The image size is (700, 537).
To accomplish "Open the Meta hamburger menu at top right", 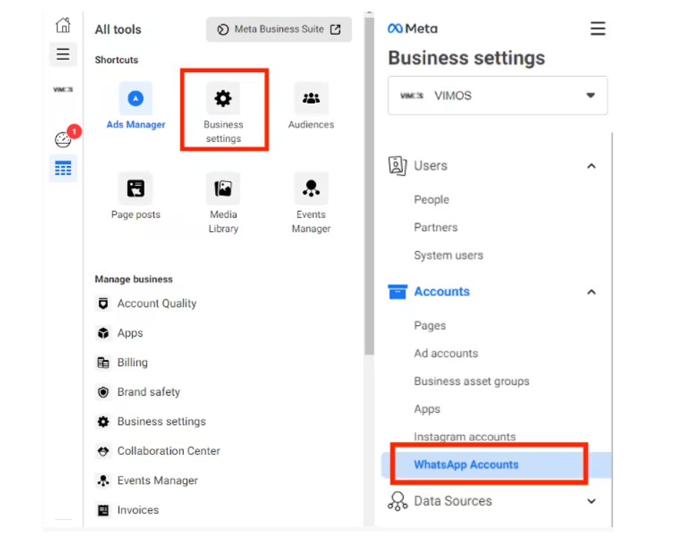I will click(x=598, y=29).
